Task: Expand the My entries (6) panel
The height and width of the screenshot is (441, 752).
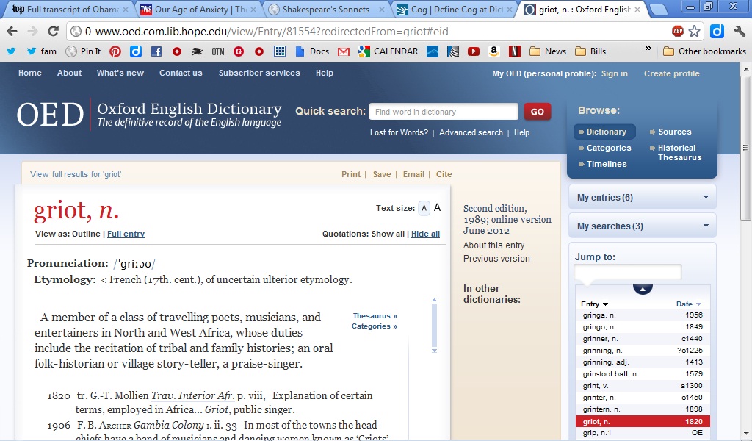Action: click(642, 197)
